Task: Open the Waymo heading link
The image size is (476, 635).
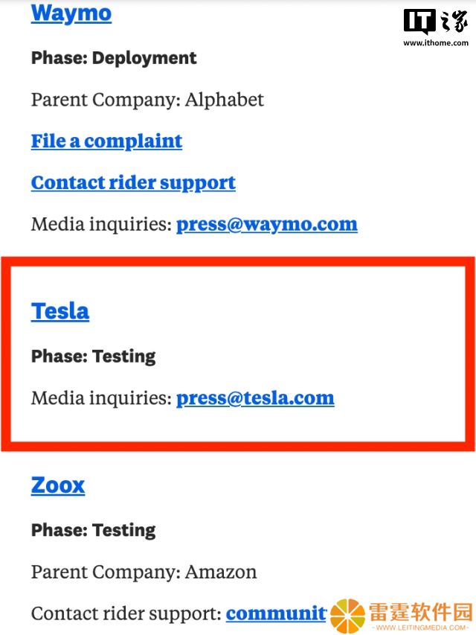Action: (x=71, y=13)
